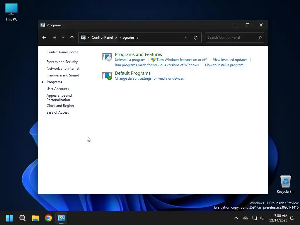Expand chevron after Programs in breadcrumb
The height and width of the screenshot is (225, 300).
138,37
